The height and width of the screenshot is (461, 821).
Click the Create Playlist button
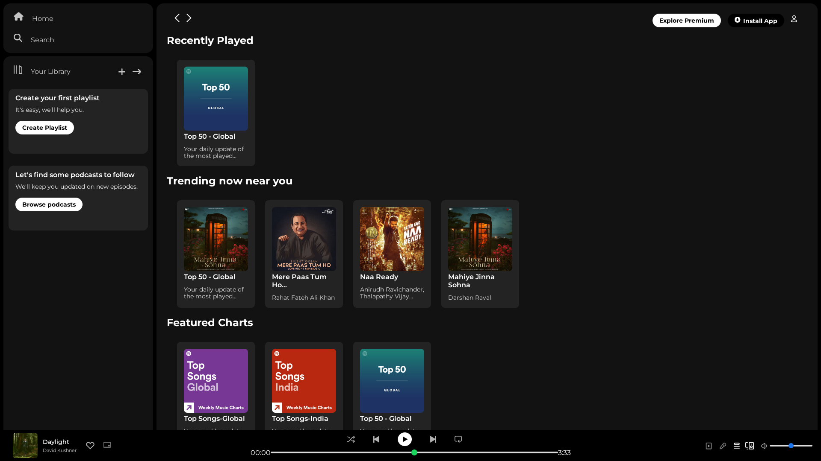tap(44, 128)
